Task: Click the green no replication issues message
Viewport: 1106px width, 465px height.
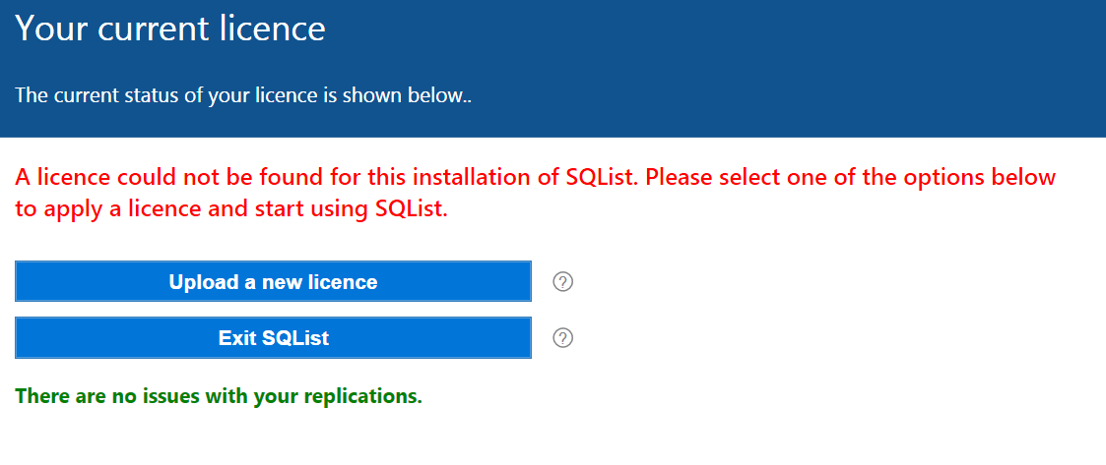Action: tap(219, 396)
